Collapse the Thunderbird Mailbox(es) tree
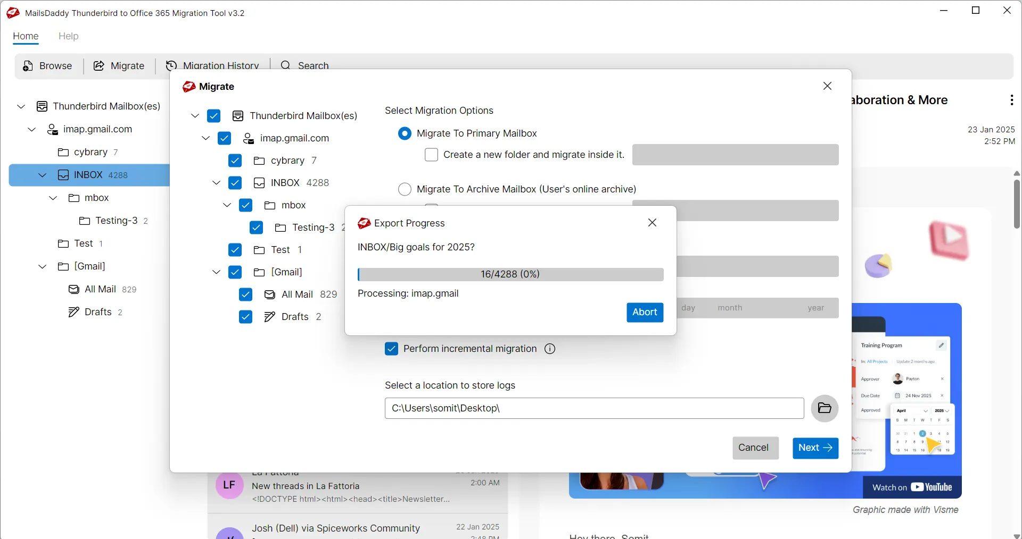This screenshot has height=539, width=1022. tap(195, 116)
